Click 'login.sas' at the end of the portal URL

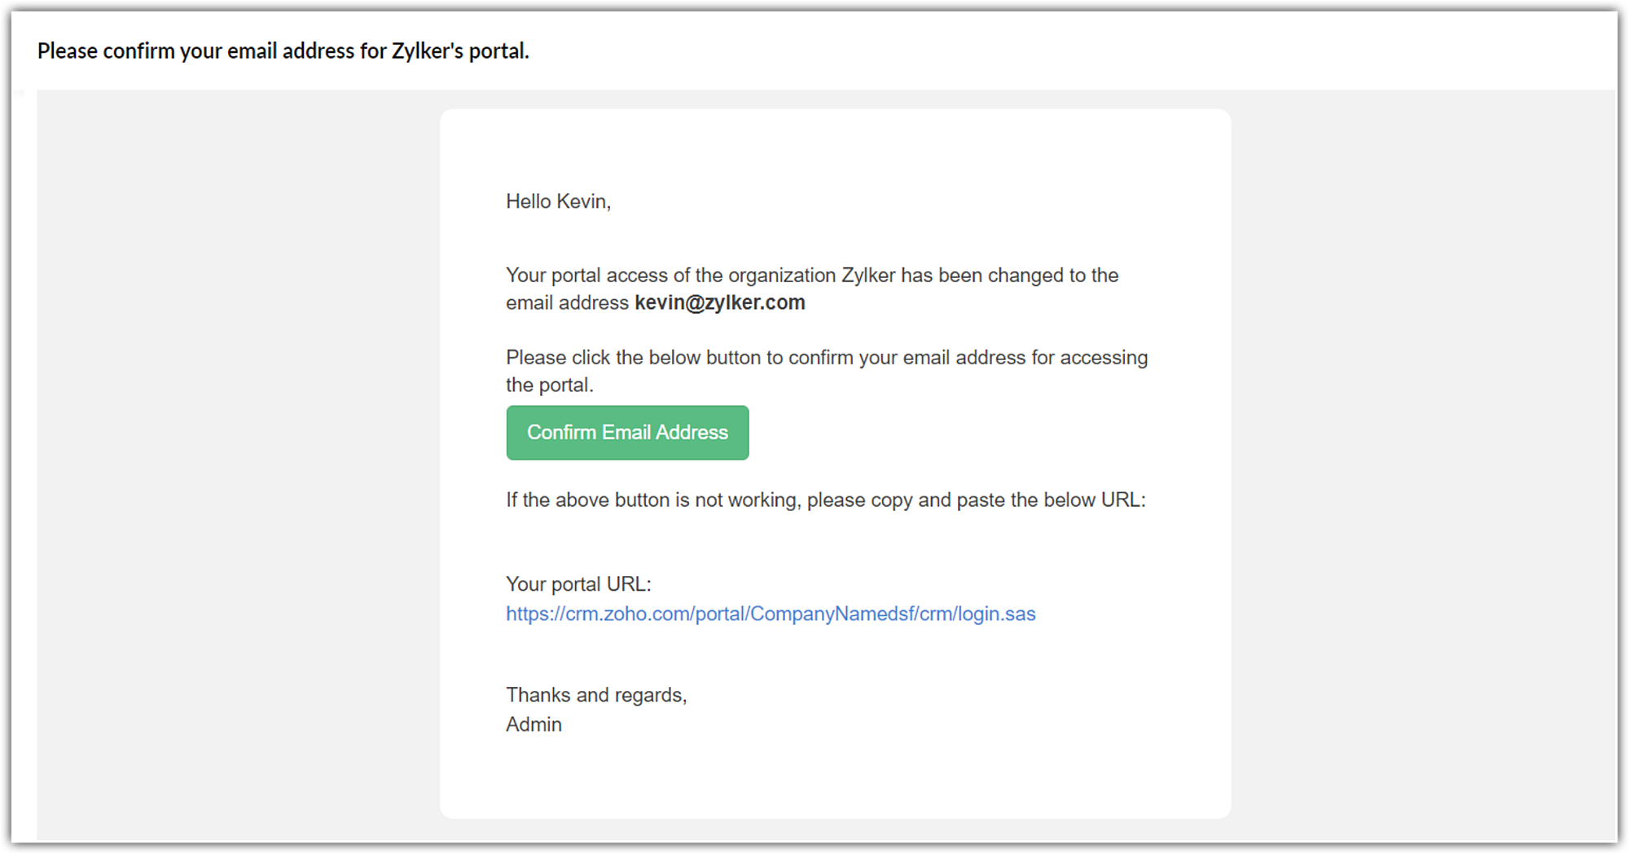tap(996, 614)
